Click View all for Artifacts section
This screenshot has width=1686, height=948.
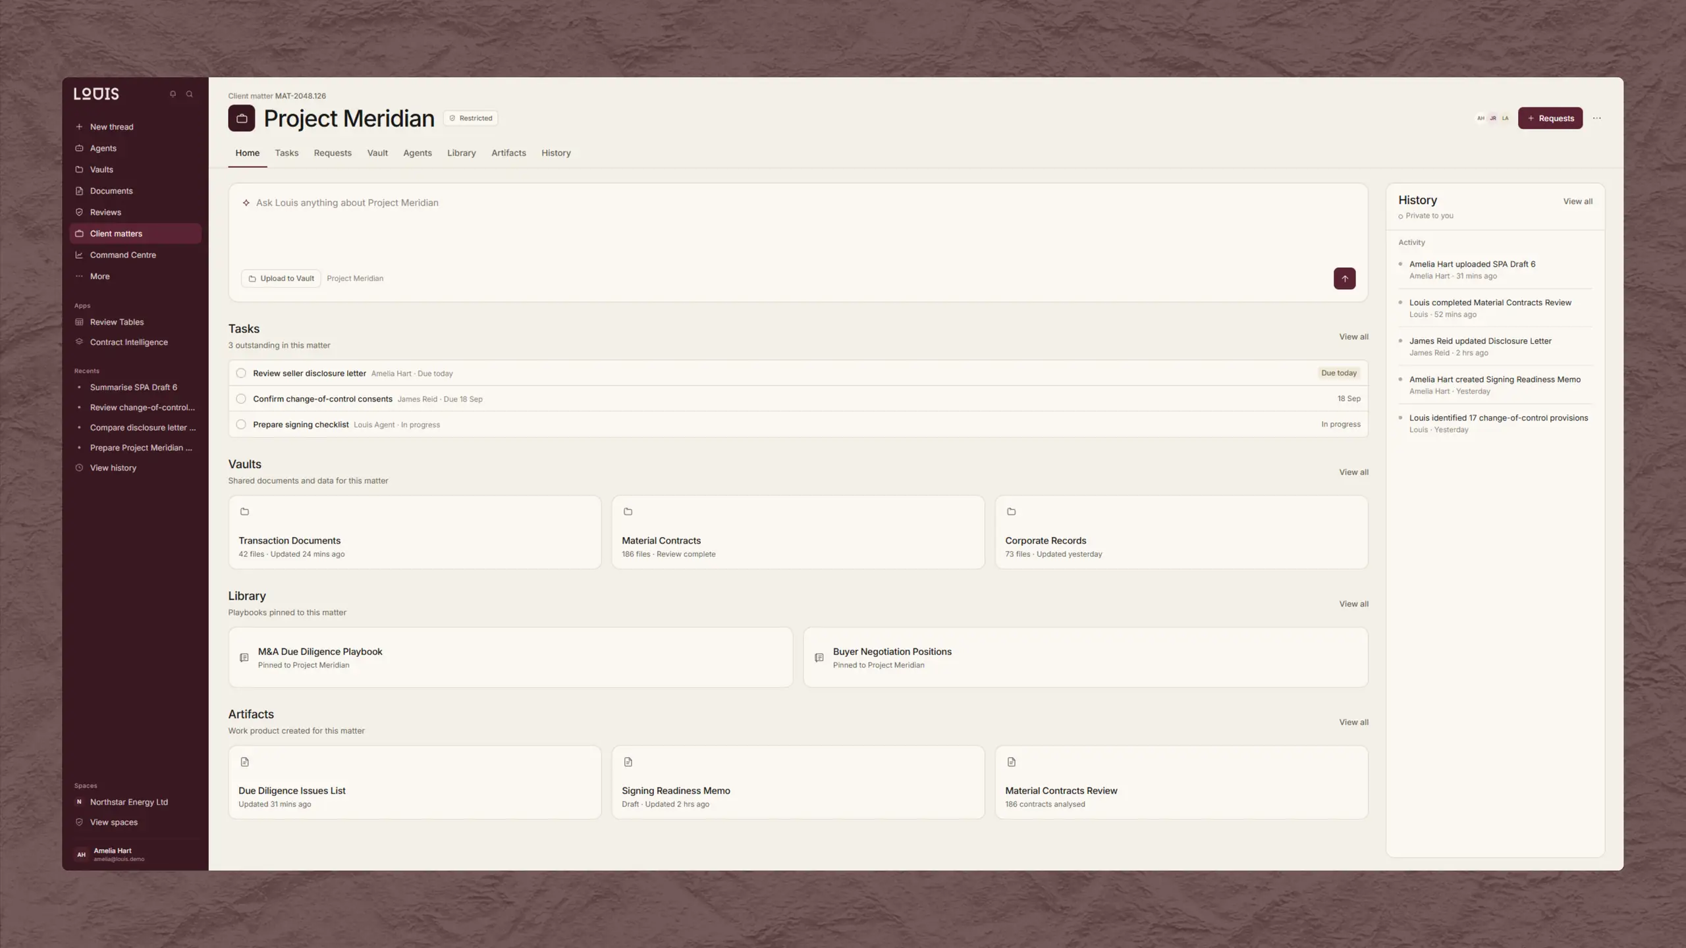1353,722
